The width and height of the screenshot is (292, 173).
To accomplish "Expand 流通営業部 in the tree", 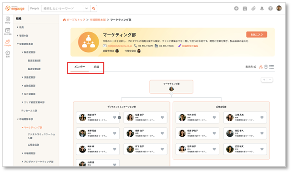I will tap(22, 77).
